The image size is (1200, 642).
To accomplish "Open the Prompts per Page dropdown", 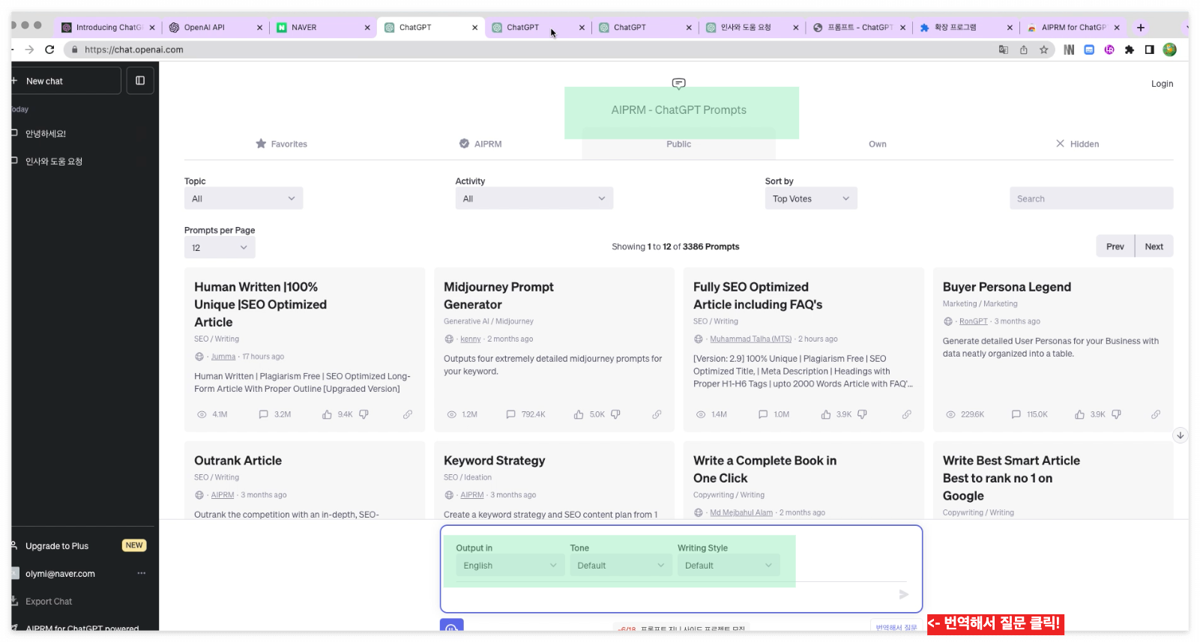I will (x=220, y=248).
